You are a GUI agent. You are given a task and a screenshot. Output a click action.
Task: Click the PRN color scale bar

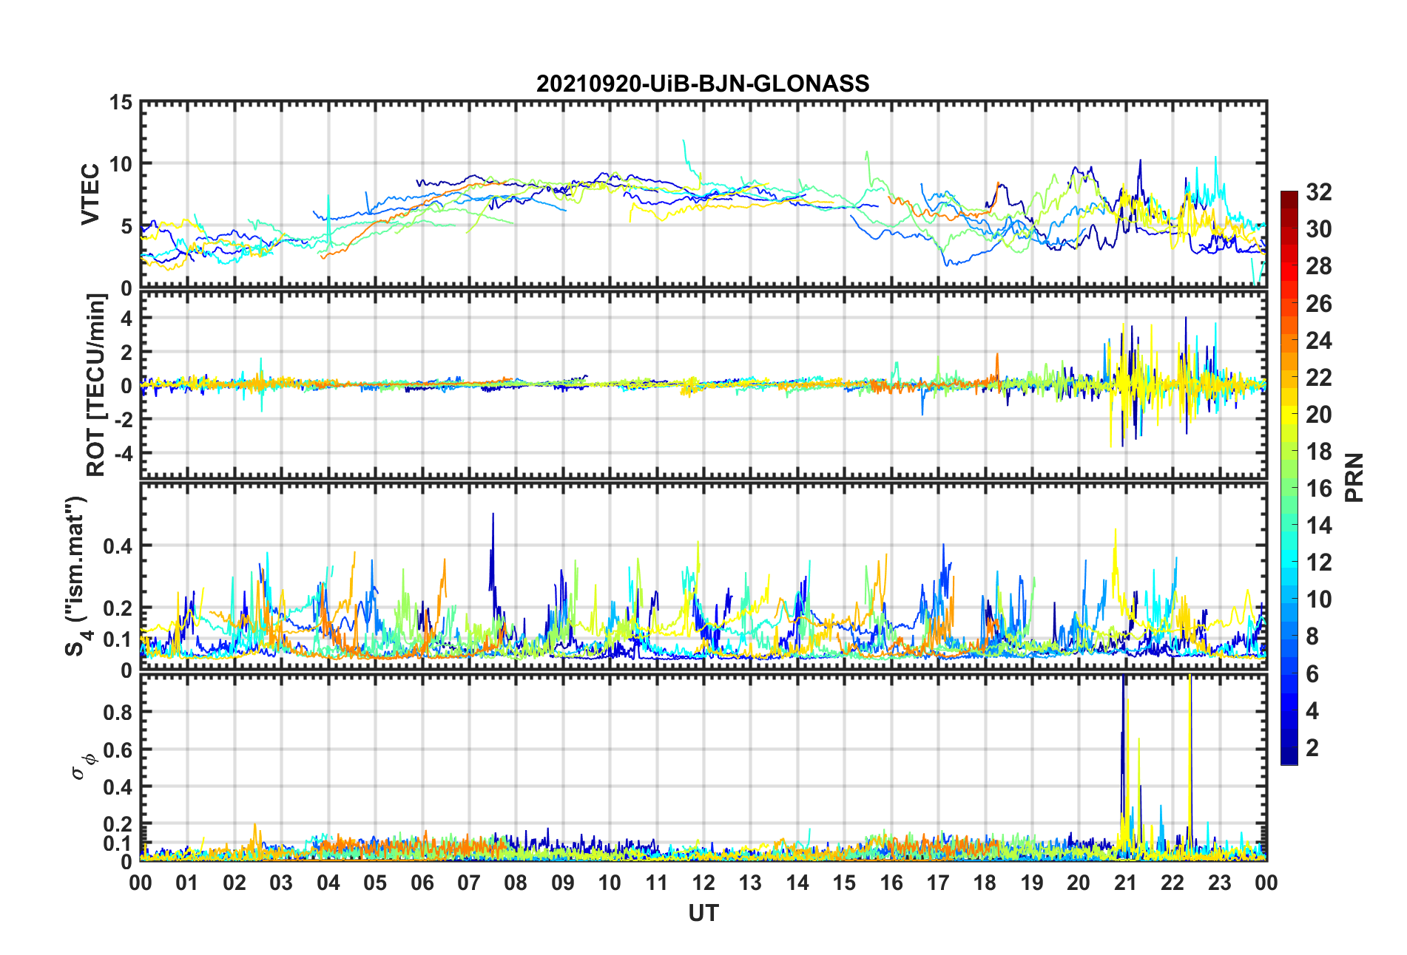coord(1289,477)
